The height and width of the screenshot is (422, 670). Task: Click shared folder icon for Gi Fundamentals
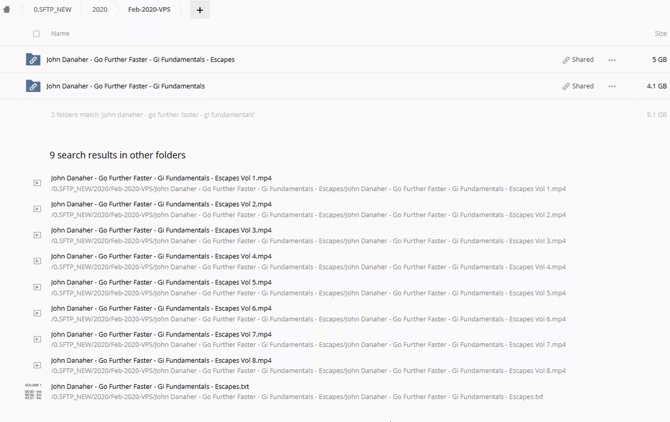[33, 86]
